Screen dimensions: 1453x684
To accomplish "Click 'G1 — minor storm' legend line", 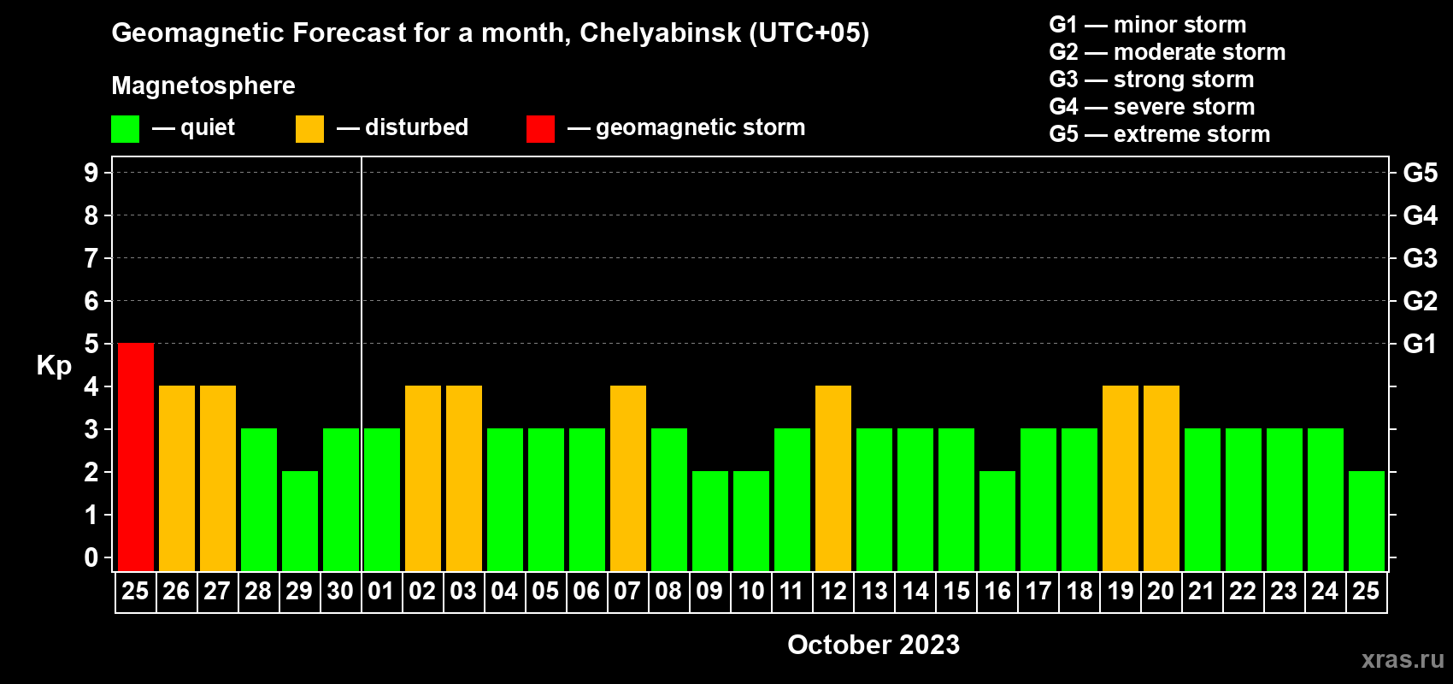I will [1147, 25].
